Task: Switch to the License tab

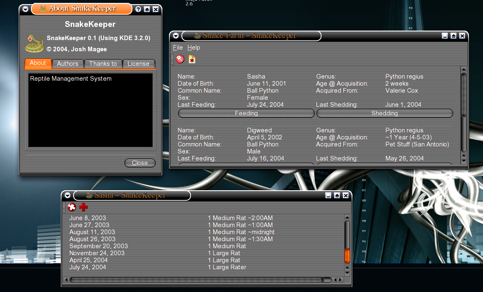Action: [138, 64]
